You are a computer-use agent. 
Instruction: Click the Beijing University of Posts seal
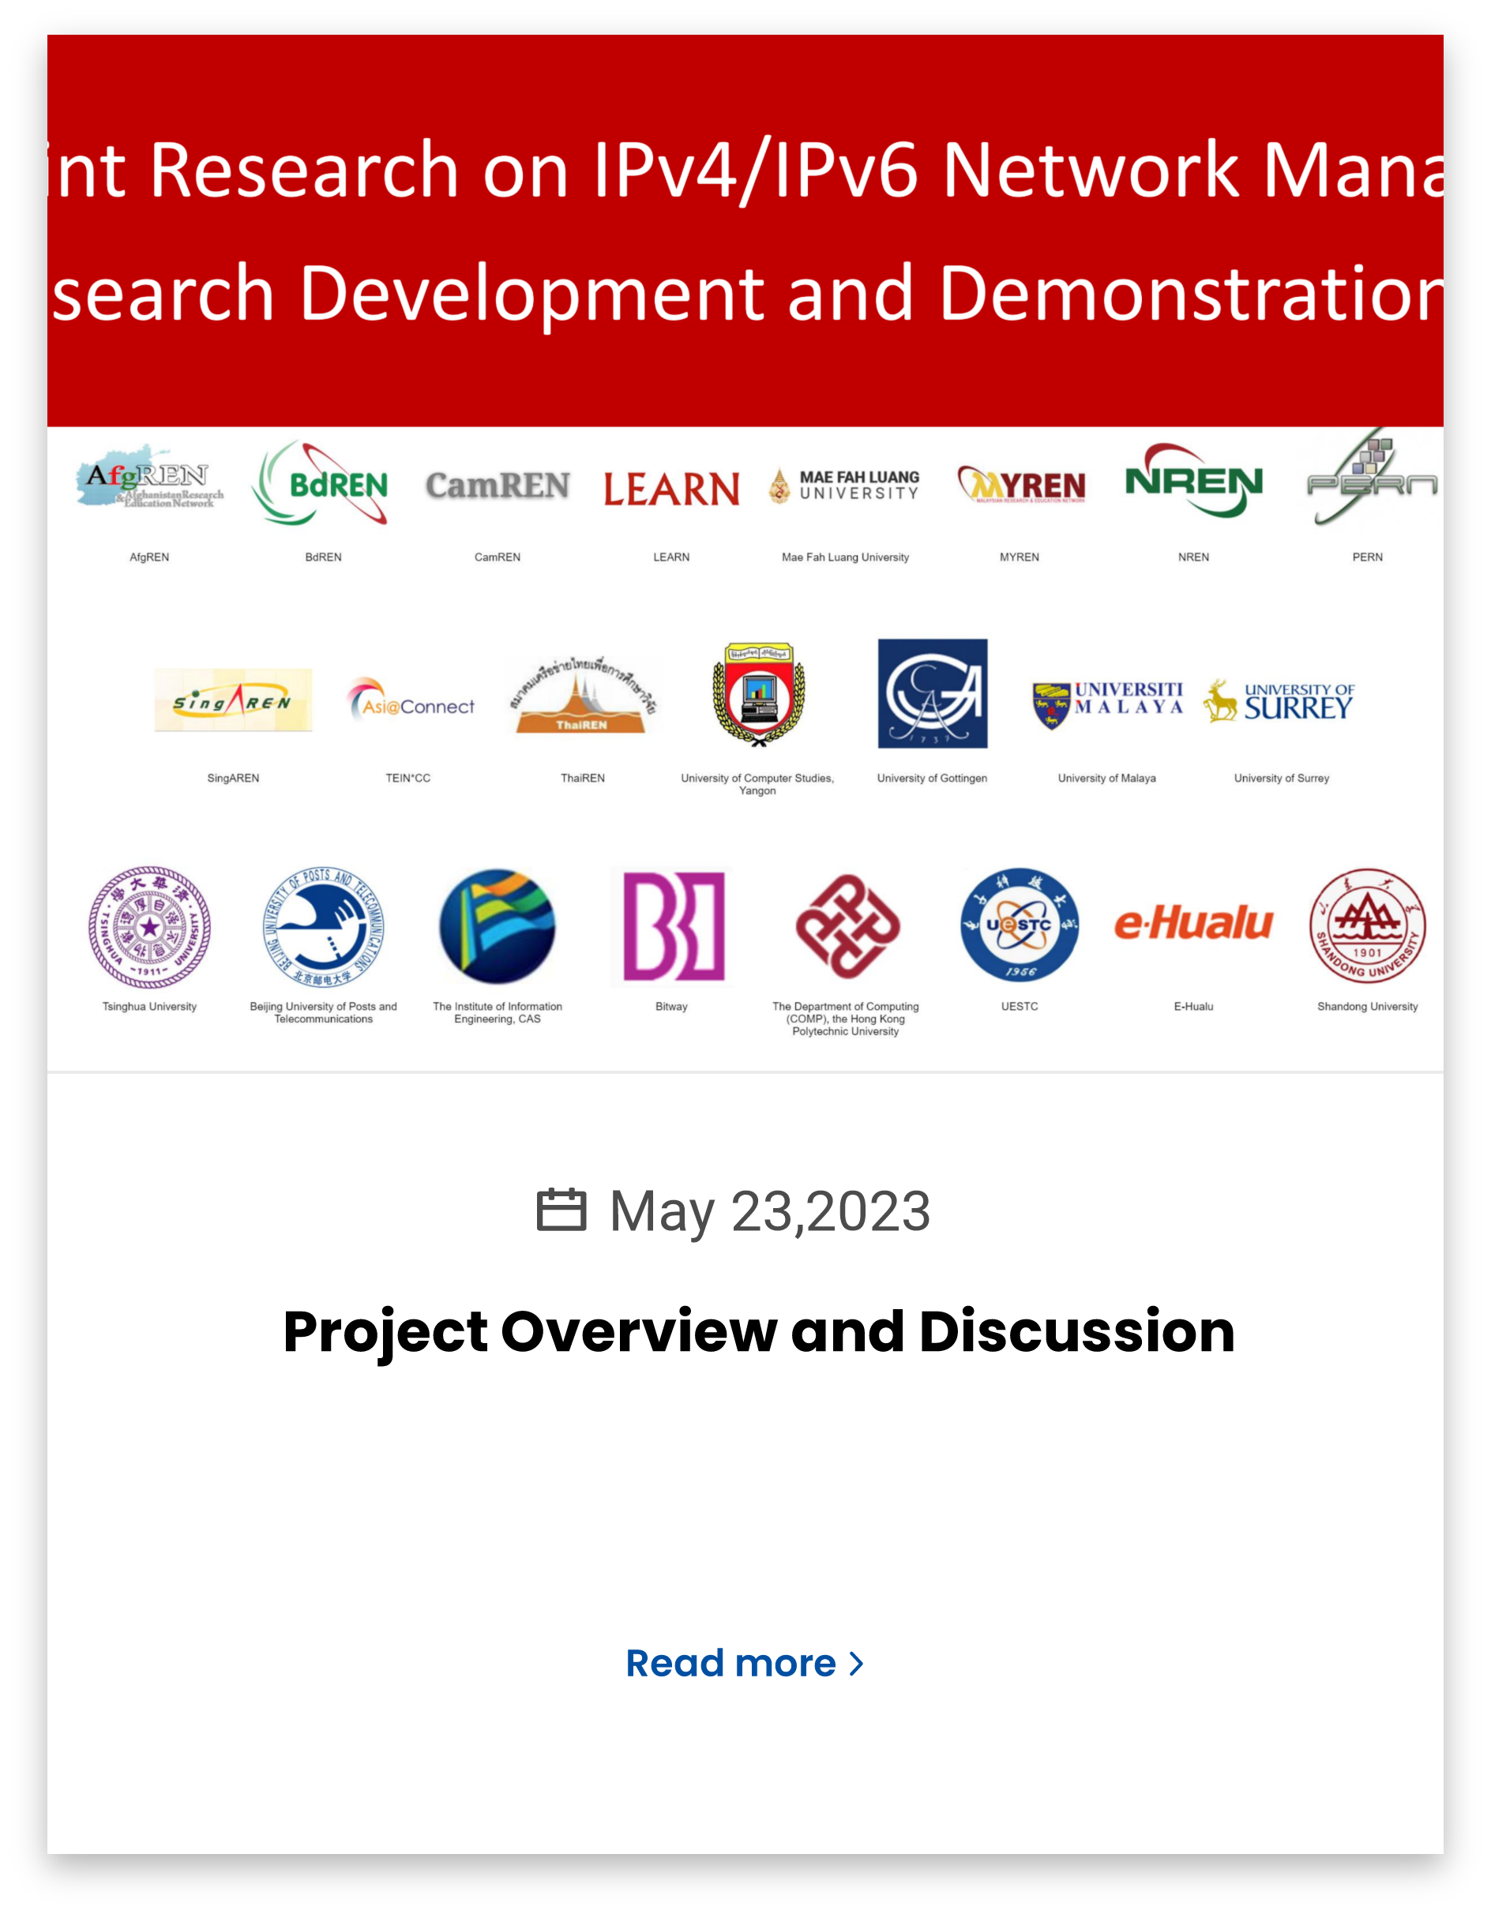coord(325,927)
